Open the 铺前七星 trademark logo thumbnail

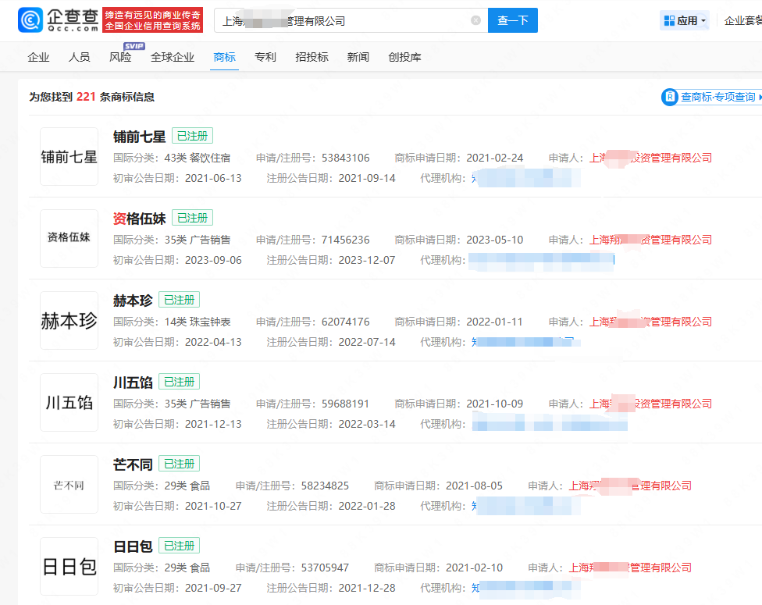(x=69, y=157)
